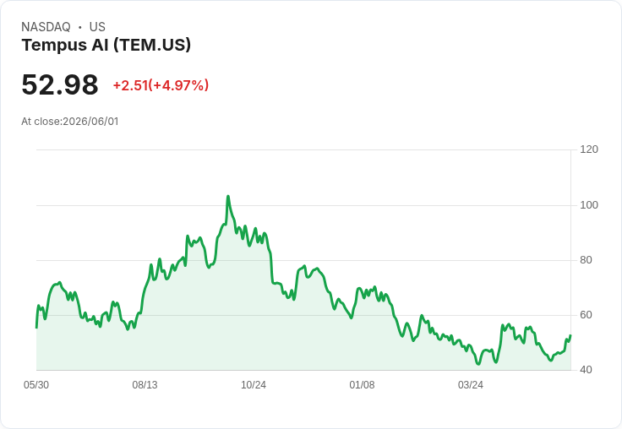Click the 40 price axis label
The width and height of the screenshot is (622, 429).
[586, 370]
